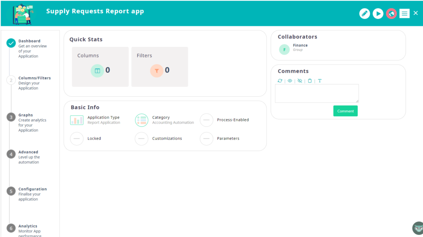
Task: Click the Filters funnel icon in Quick Stats
Action: [157, 71]
